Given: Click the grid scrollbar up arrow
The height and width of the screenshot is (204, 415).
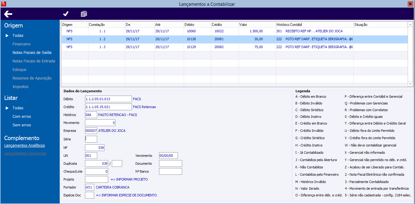Looking at the screenshot, I should 410,25.
